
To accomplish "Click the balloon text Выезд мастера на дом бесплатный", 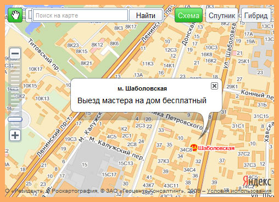I will pyautogui.click(x=142, y=101).
